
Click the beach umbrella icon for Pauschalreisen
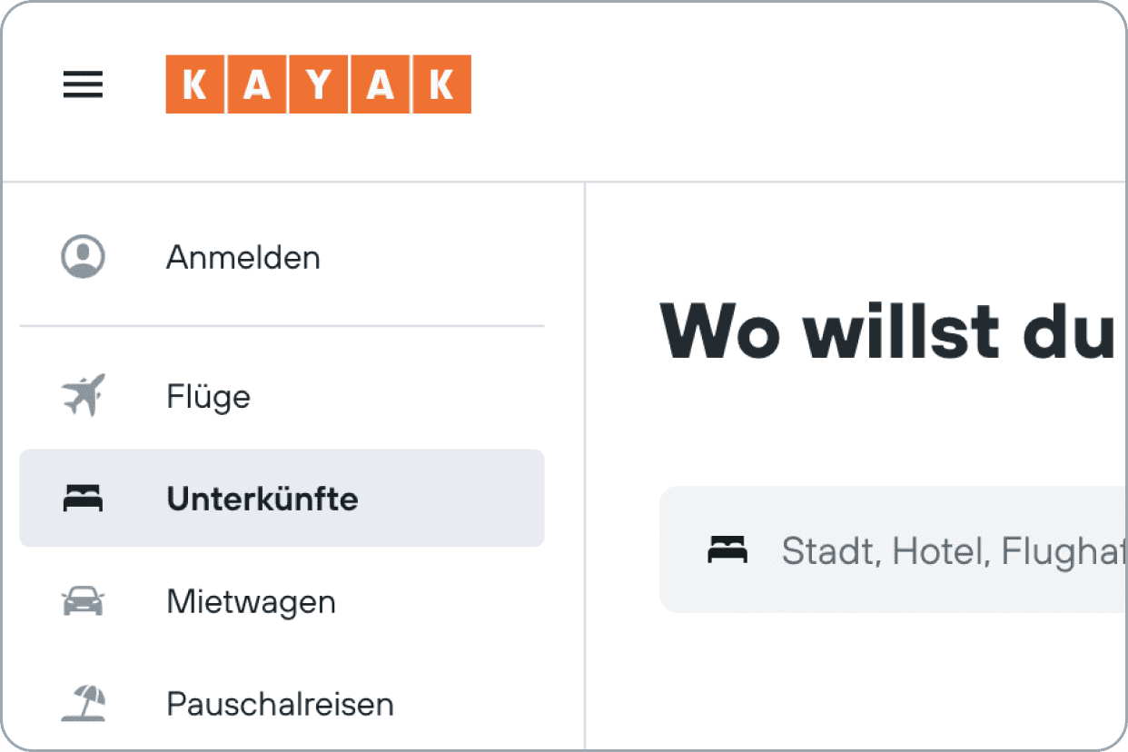pyautogui.click(x=83, y=704)
